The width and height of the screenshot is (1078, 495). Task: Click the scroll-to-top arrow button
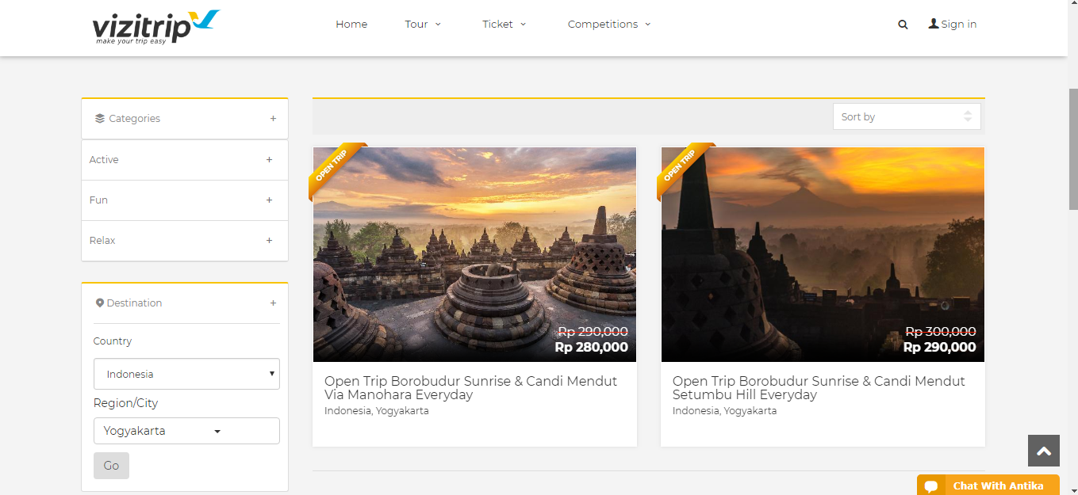pos(1043,451)
